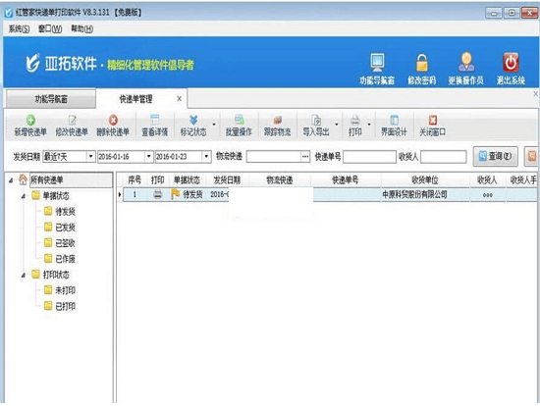Click the 快递单号 column header

345,179
